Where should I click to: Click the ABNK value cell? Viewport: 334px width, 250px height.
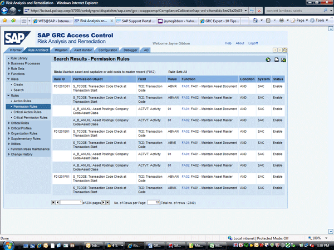coord(173,189)
